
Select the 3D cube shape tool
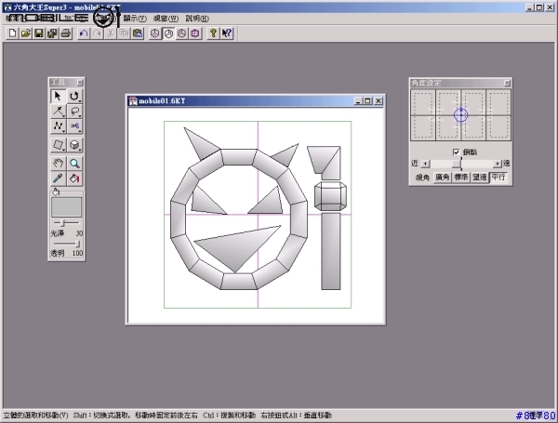click(x=74, y=145)
